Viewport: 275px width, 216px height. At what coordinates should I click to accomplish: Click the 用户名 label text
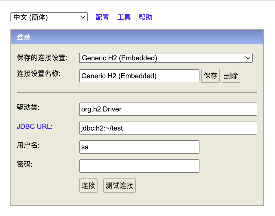coord(28,146)
